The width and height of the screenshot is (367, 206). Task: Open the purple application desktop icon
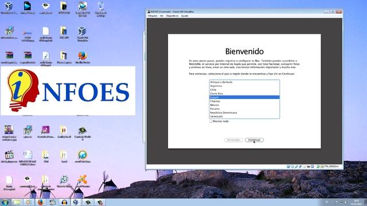pos(46,130)
